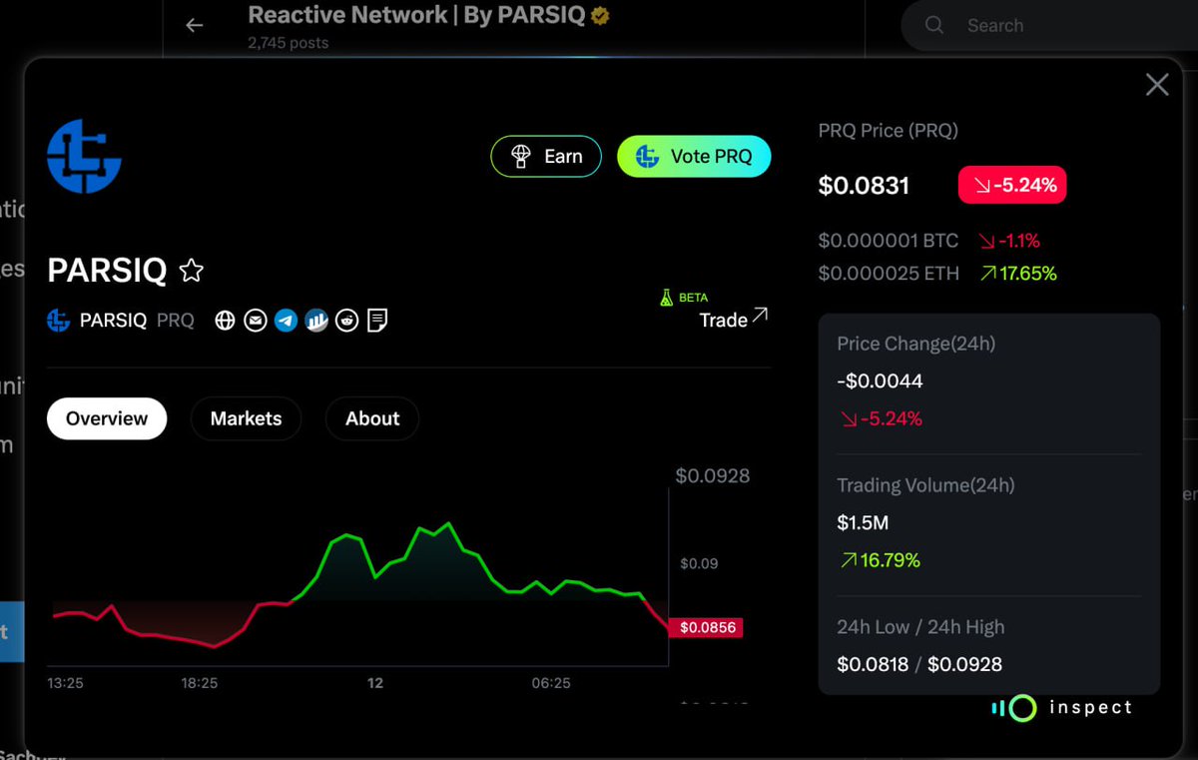
Task: Go back with the arrow icon
Action: (x=195, y=26)
